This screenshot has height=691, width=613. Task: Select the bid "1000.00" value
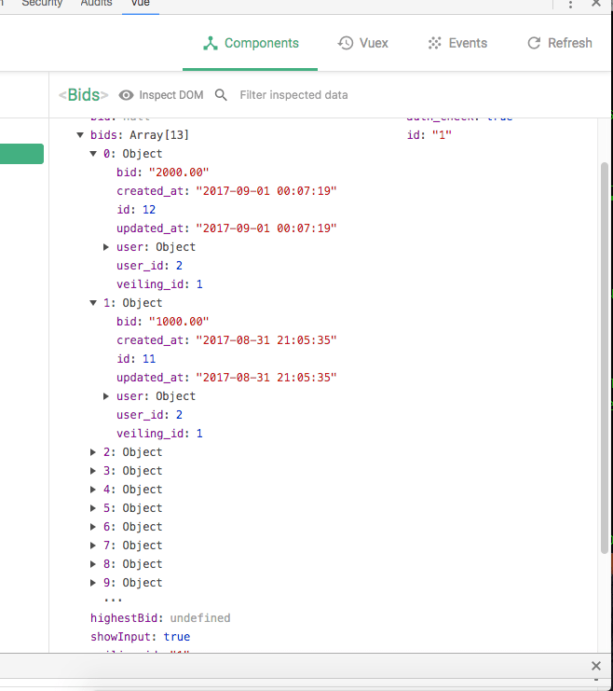[x=179, y=322]
